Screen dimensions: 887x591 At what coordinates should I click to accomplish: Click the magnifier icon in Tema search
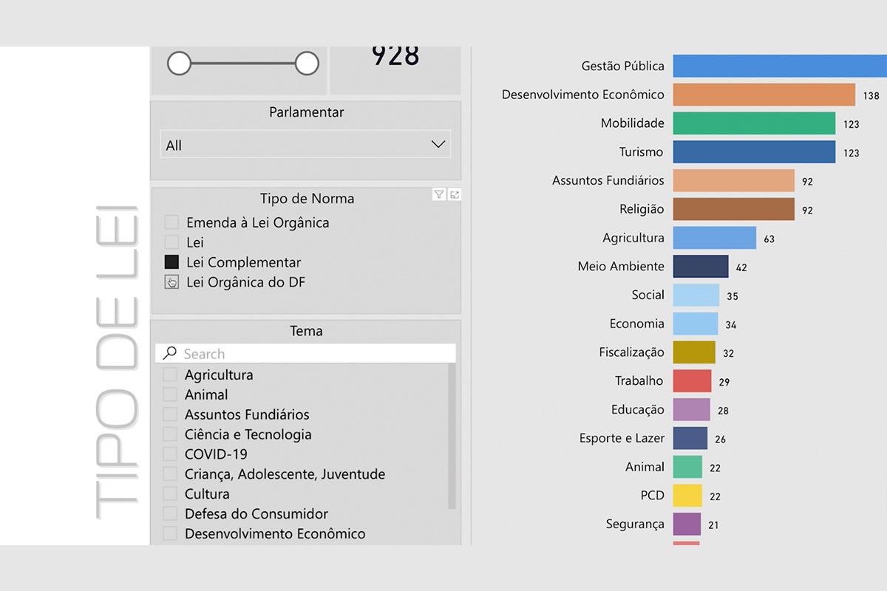(x=169, y=353)
